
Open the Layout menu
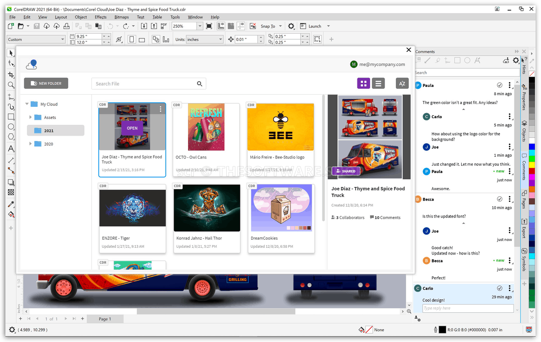tap(61, 17)
